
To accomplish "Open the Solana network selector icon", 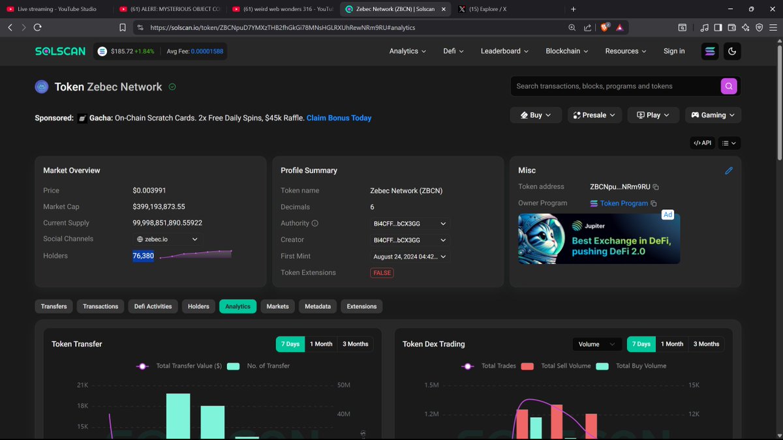I will [x=710, y=51].
